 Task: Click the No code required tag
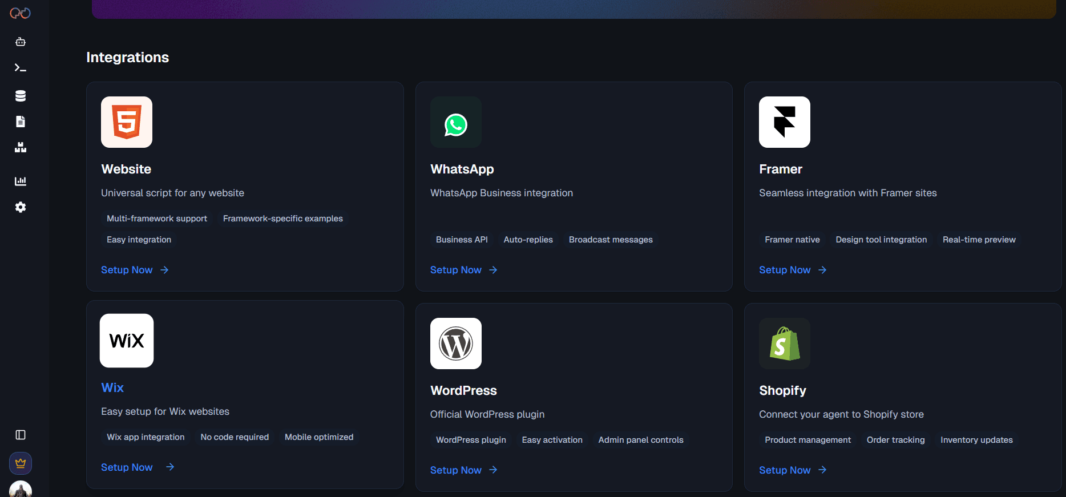(235, 437)
